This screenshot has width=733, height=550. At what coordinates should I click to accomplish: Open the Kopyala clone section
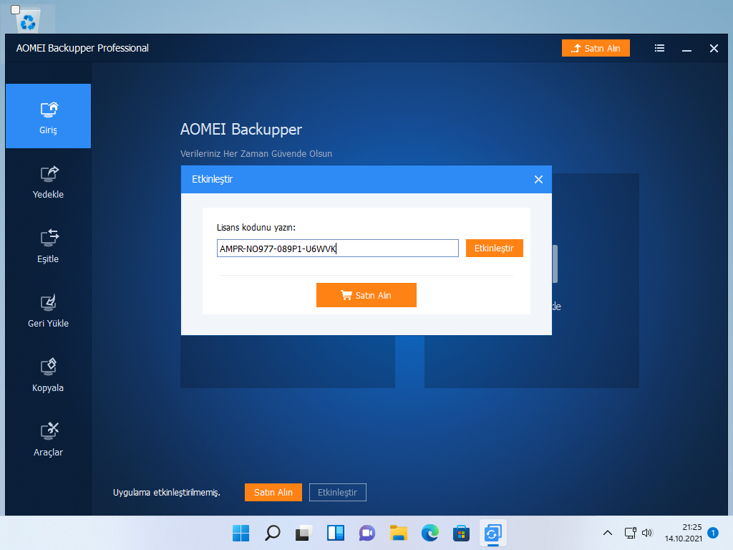pos(48,375)
